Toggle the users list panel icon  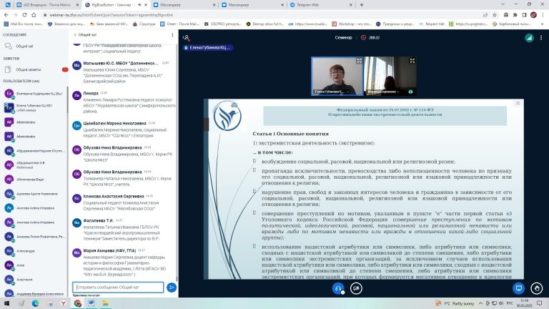[x=186, y=36]
